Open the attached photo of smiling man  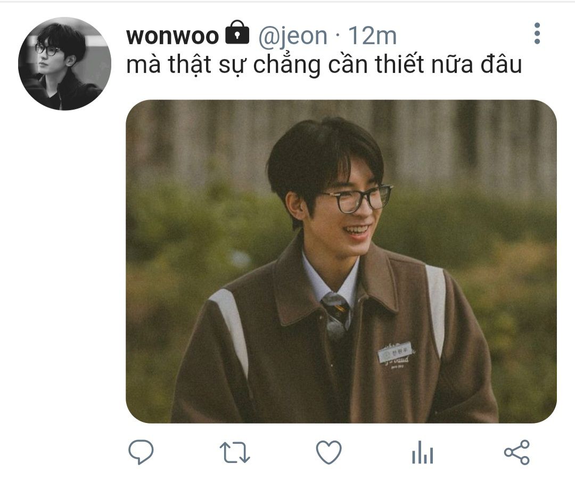341,261
